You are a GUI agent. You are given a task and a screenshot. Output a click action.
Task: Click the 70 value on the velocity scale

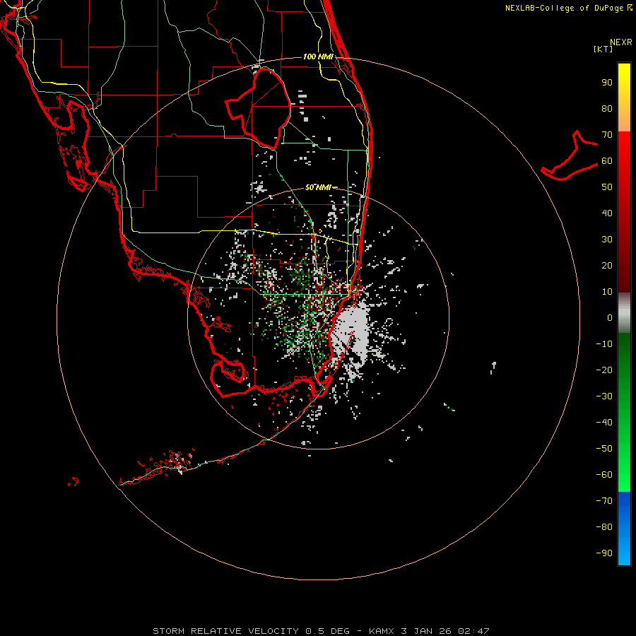607,135
